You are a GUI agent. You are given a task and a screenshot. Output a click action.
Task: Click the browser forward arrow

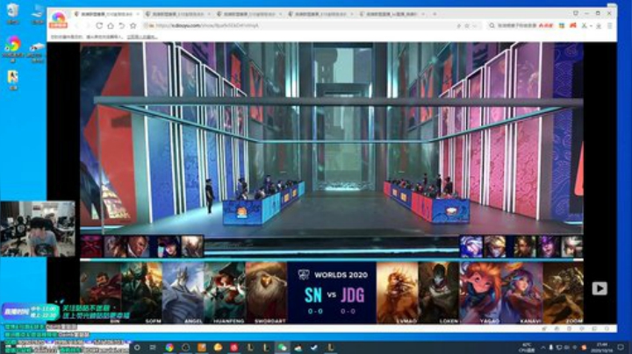[88, 25]
